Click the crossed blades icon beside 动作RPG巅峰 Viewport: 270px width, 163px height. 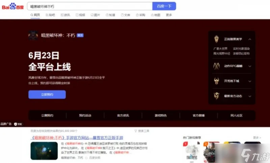pos(216,66)
